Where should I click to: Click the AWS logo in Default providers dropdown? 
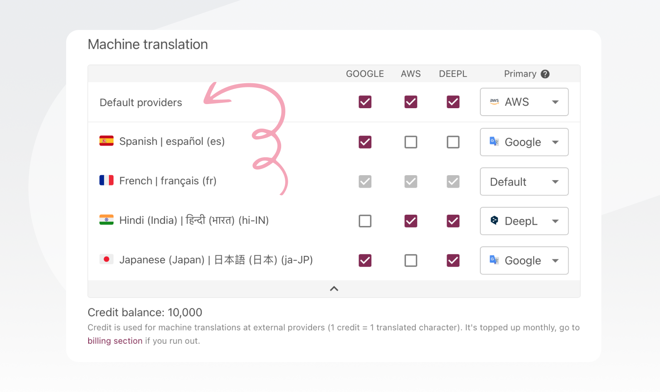pos(494,102)
